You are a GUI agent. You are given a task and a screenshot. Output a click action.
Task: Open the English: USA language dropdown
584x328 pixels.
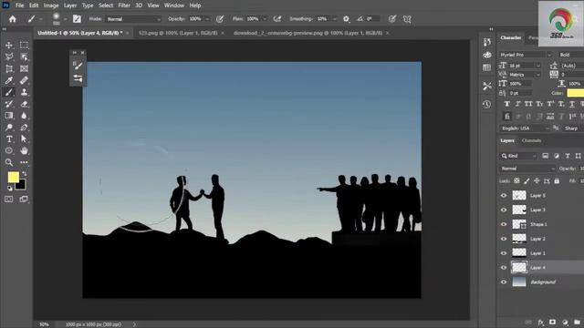[525, 128]
